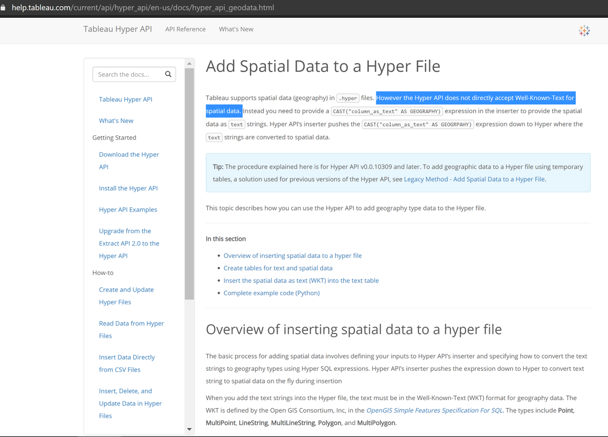Click the lock icon in address bar
The width and height of the screenshot is (608, 437).
(x=4, y=8)
